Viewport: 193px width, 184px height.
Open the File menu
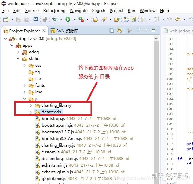tap(5, 11)
